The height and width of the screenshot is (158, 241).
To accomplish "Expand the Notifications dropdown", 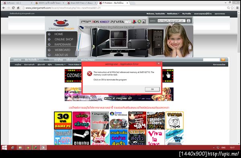I will pyautogui.click(x=173, y=14).
